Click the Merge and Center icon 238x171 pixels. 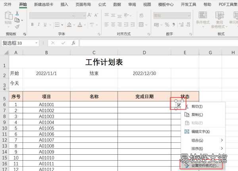(141, 24)
